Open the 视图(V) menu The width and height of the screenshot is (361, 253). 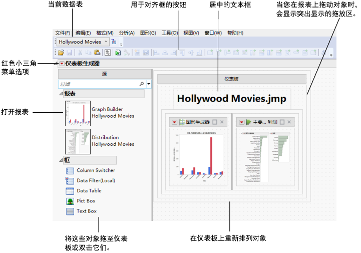[x=191, y=33]
